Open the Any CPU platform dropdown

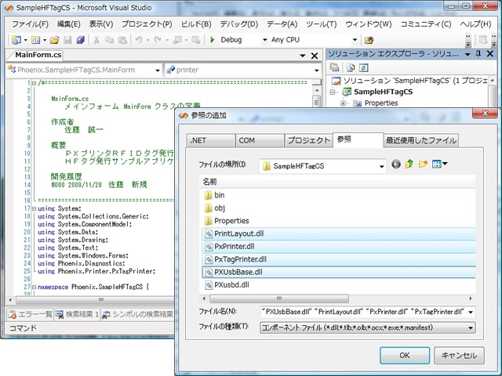coord(355,40)
